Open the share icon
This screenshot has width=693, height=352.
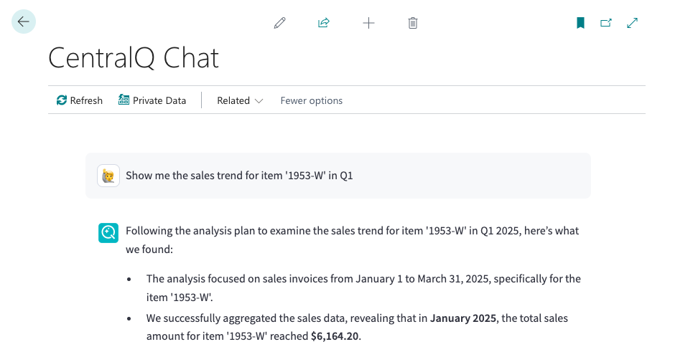324,23
